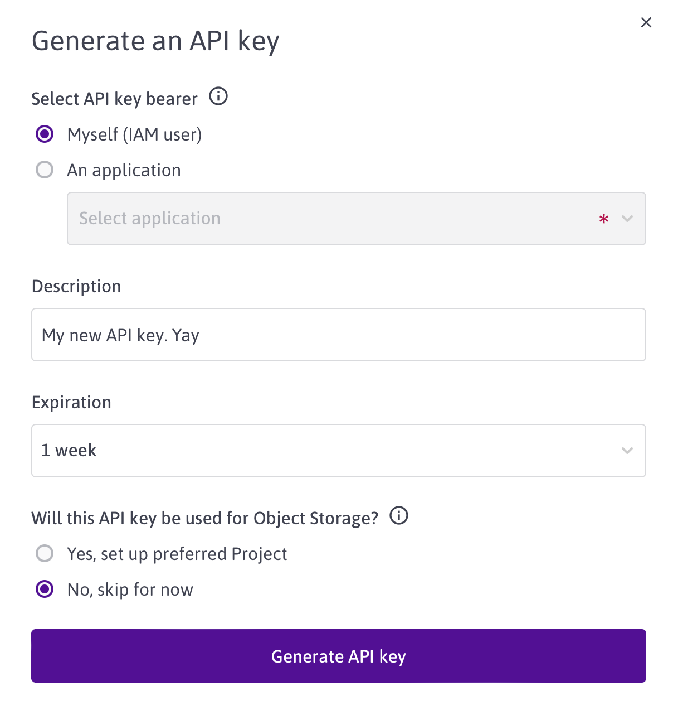Open the Expiration dropdown showing 1 week
The image size is (673, 715).
tap(339, 450)
